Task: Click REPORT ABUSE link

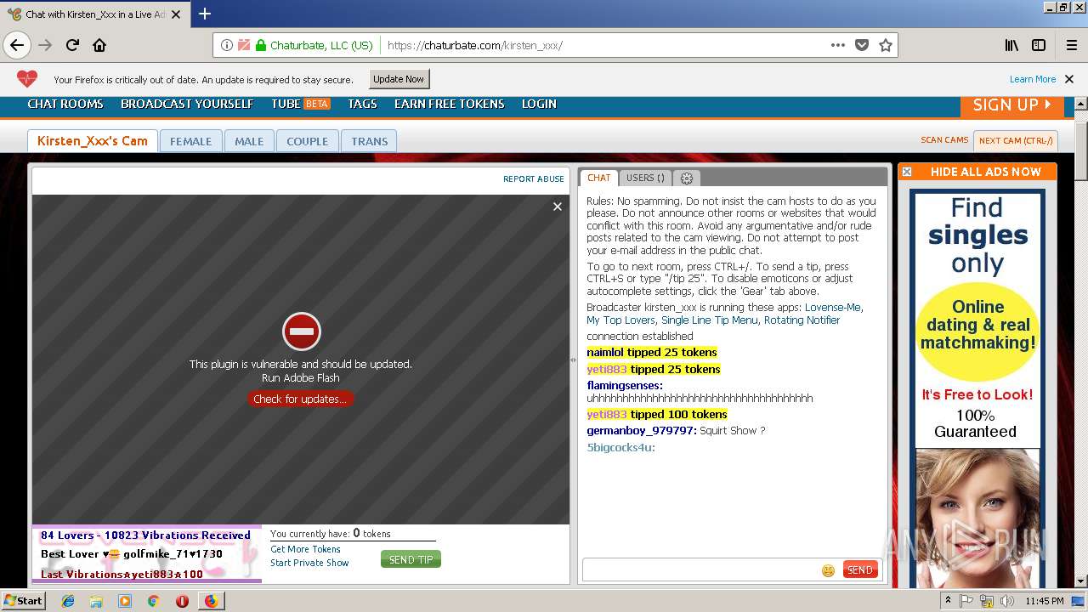Action: coord(534,179)
